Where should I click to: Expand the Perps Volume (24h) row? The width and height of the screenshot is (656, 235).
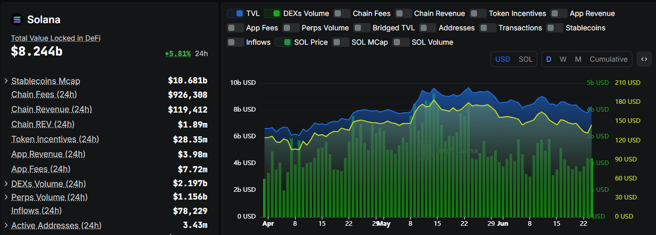pyautogui.click(x=6, y=197)
